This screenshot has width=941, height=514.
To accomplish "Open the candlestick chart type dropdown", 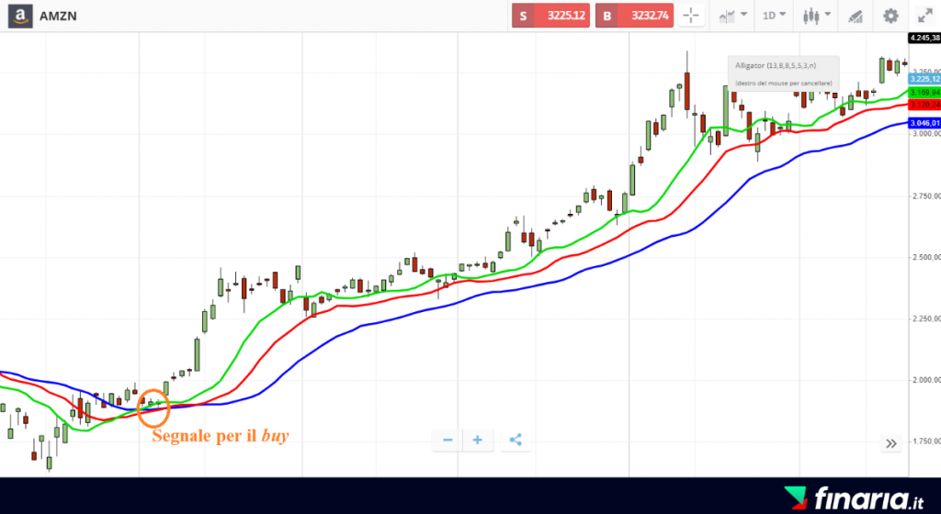I will point(816,16).
